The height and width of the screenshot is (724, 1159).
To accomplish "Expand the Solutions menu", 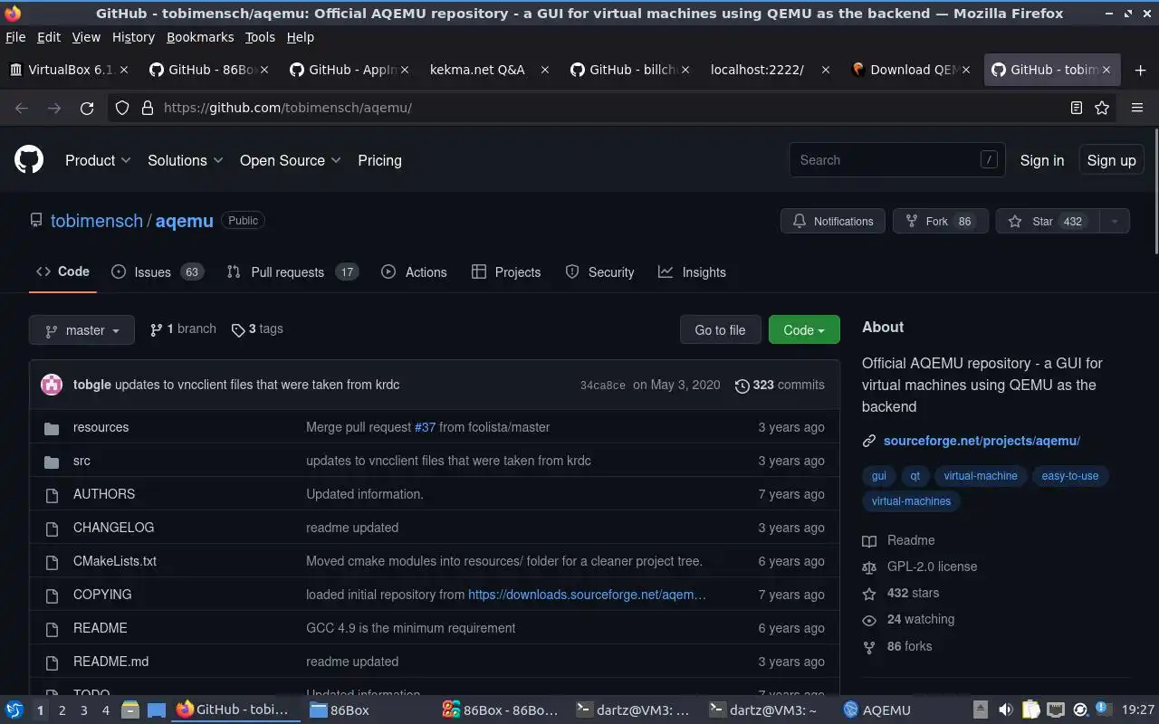I will (x=186, y=160).
